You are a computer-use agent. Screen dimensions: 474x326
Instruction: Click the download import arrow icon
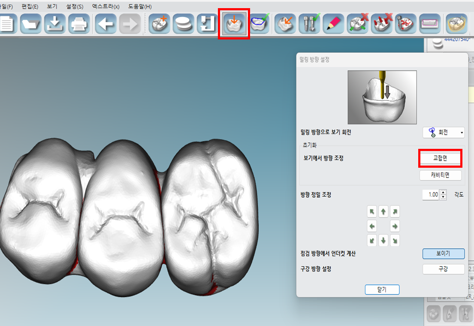[x=54, y=24]
